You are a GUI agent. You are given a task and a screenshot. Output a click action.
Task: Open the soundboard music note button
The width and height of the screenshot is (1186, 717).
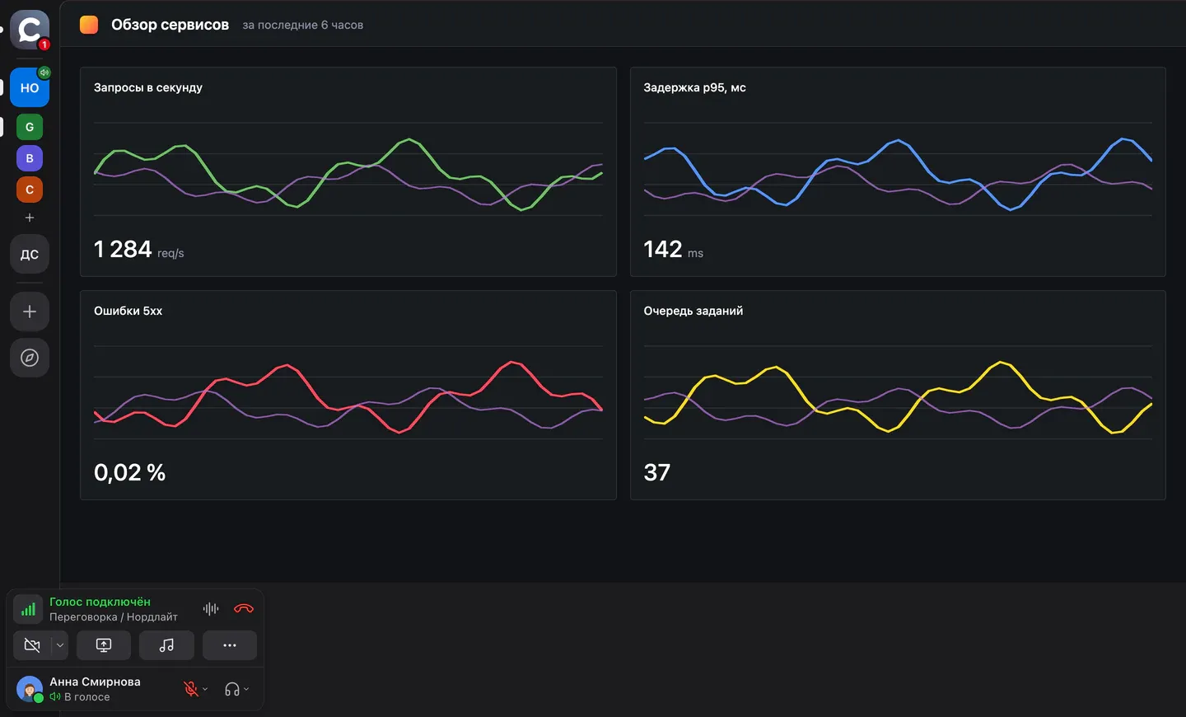pos(166,645)
